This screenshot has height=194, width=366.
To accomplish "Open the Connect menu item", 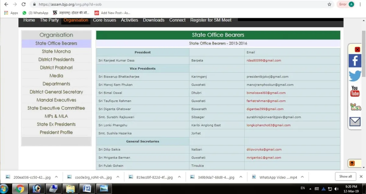I will [x=178, y=20].
